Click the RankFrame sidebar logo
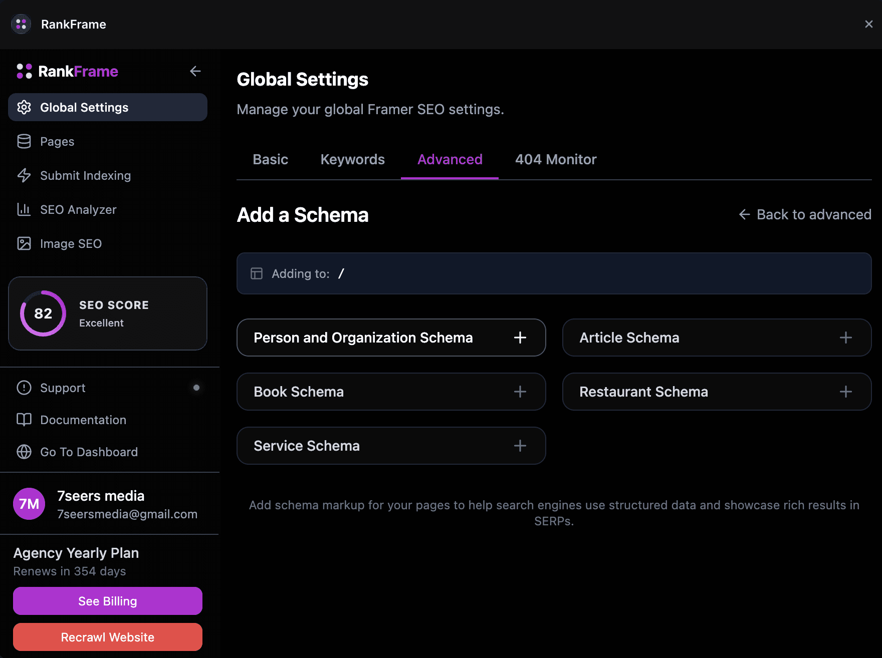The width and height of the screenshot is (882, 658). point(67,71)
